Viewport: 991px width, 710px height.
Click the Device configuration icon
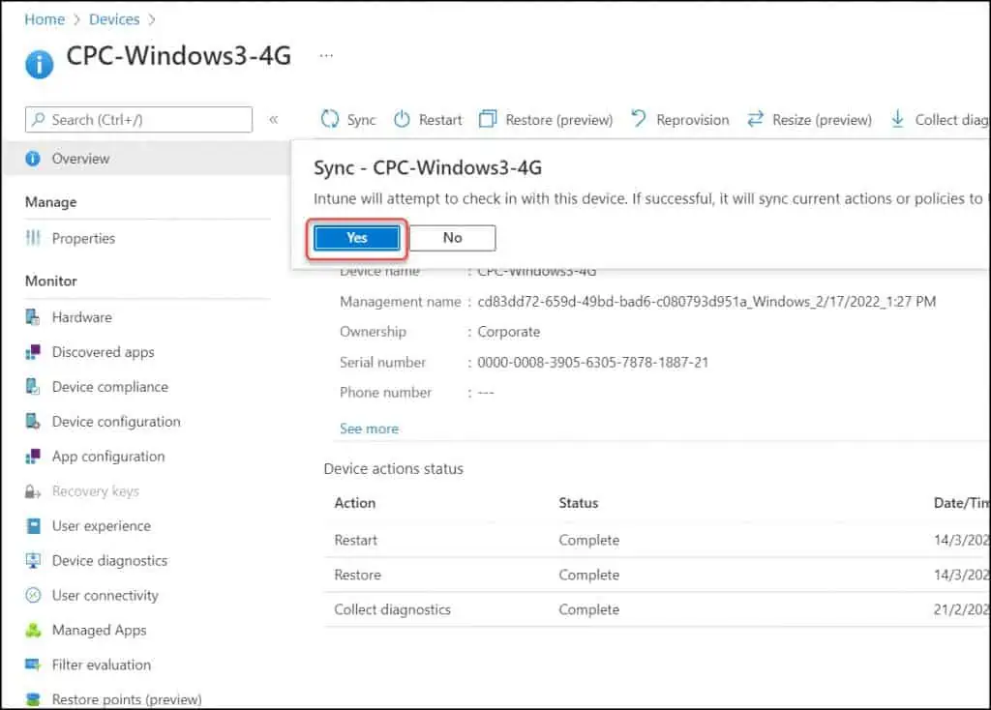point(33,422)
